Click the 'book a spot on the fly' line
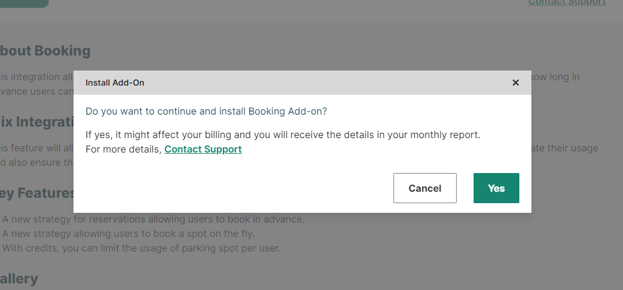Image resolution: width=623 pixels, height=290 pixels. 128,233
